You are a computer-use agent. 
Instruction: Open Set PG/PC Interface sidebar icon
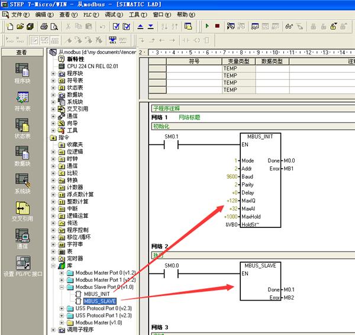tap(22, 266)
